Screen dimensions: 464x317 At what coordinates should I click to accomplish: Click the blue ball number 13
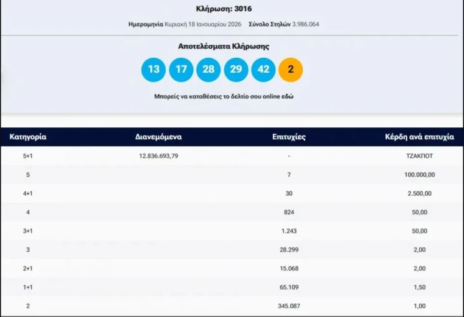(154, 69)
